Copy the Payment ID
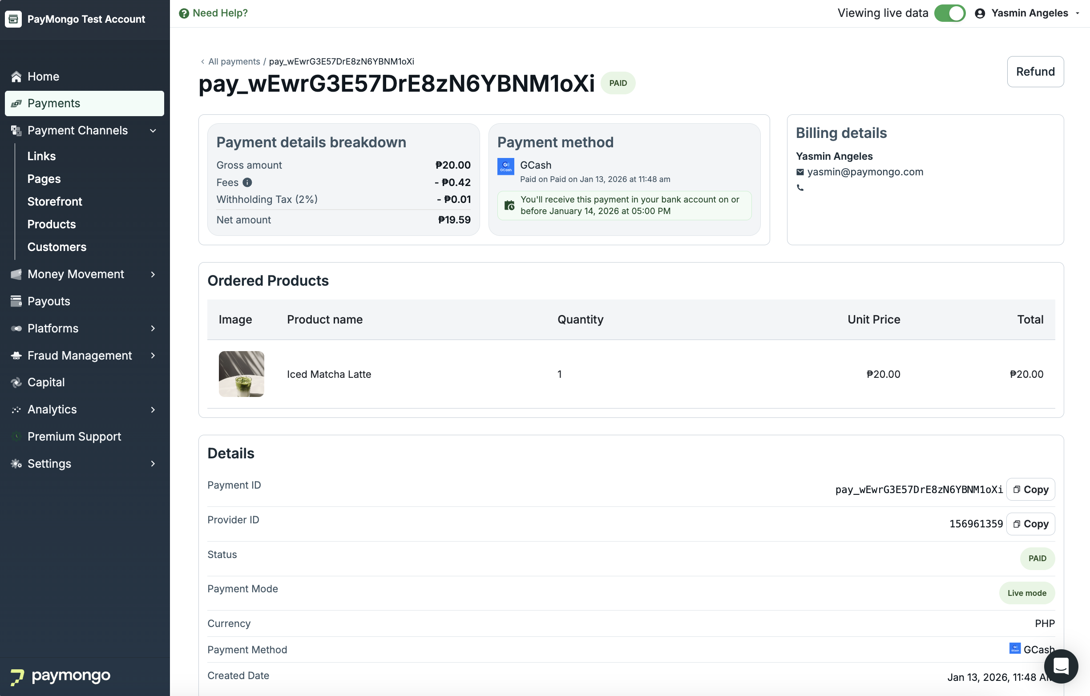This screenshot has width=1090, height=696. [1030, 489]
